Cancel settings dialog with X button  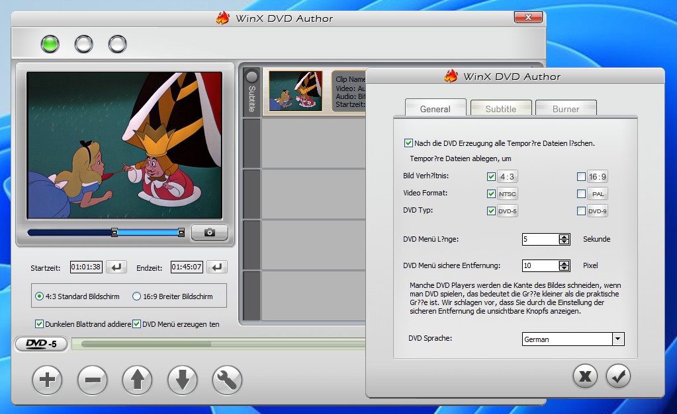pyautogui.click(x=585, y=376)
